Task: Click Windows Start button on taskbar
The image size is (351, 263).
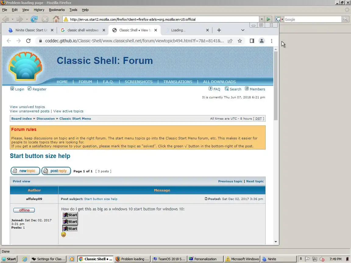Action: [x=9, y=259]
